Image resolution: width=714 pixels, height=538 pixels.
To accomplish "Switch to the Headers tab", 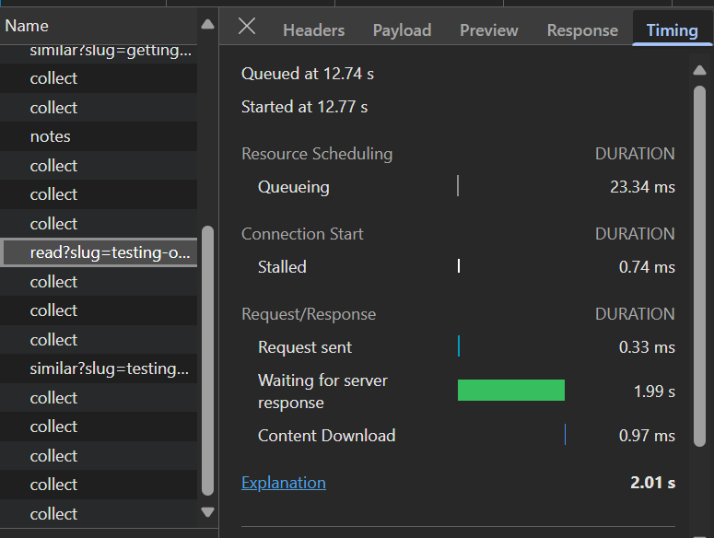I will [313, 30].
